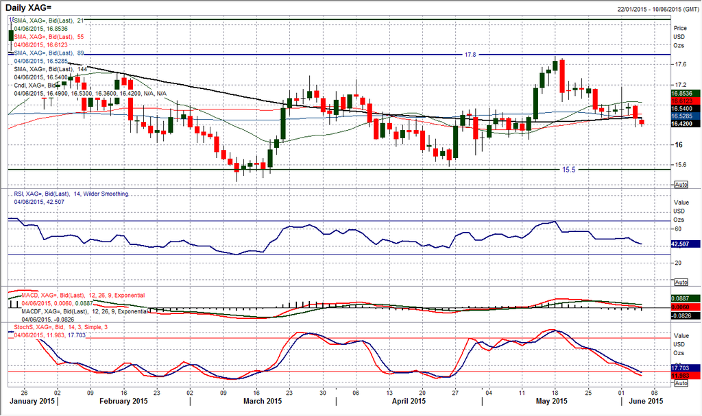Click the 20 level on RSI axis

[678, 263]
